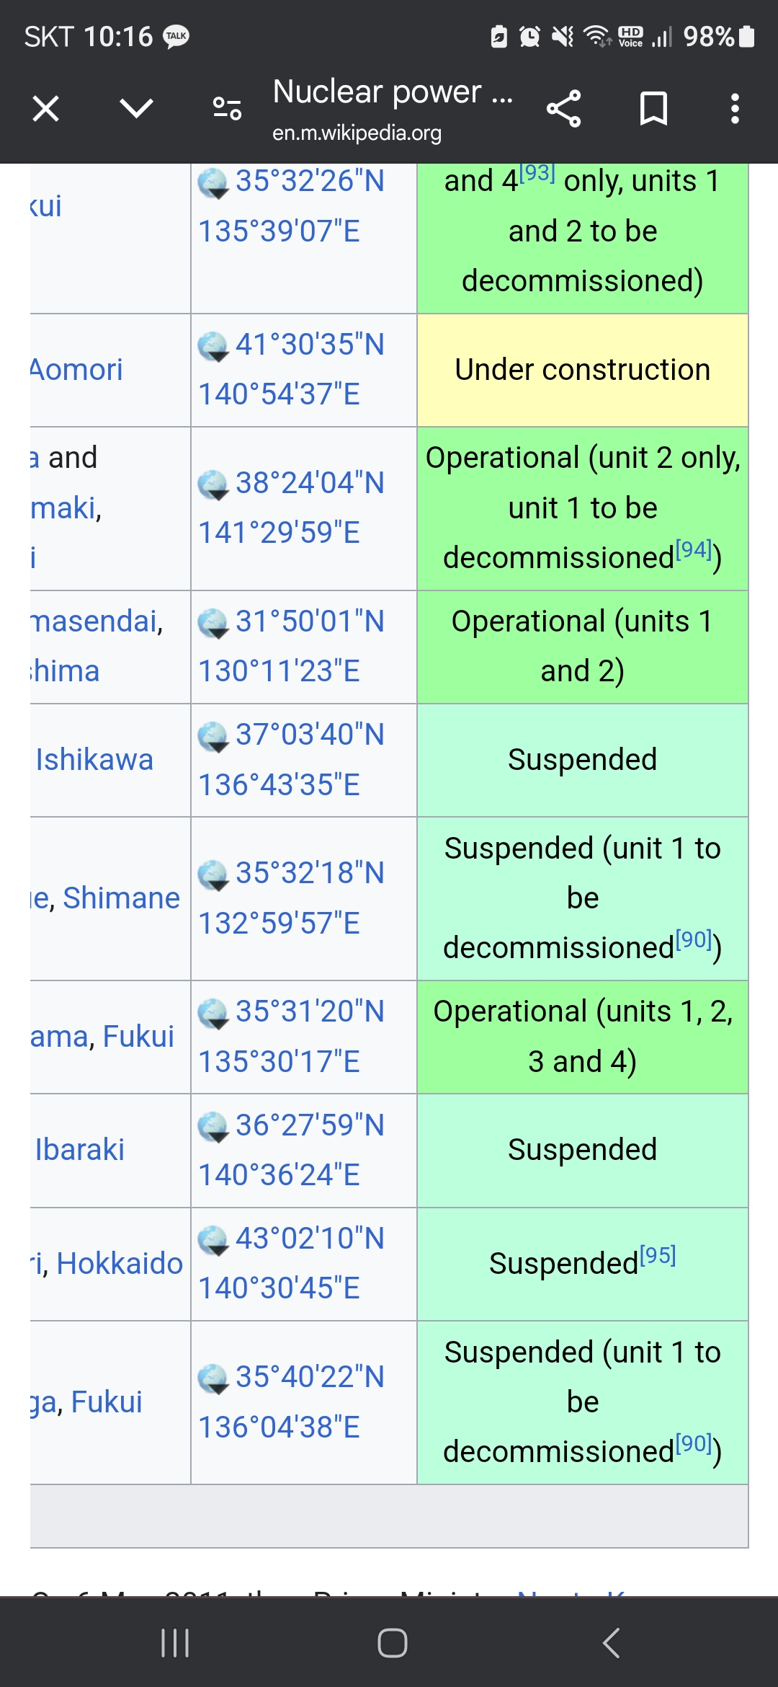Open the Aomori link
Viewport: 778px width, 1687px height.
[76, 370]
